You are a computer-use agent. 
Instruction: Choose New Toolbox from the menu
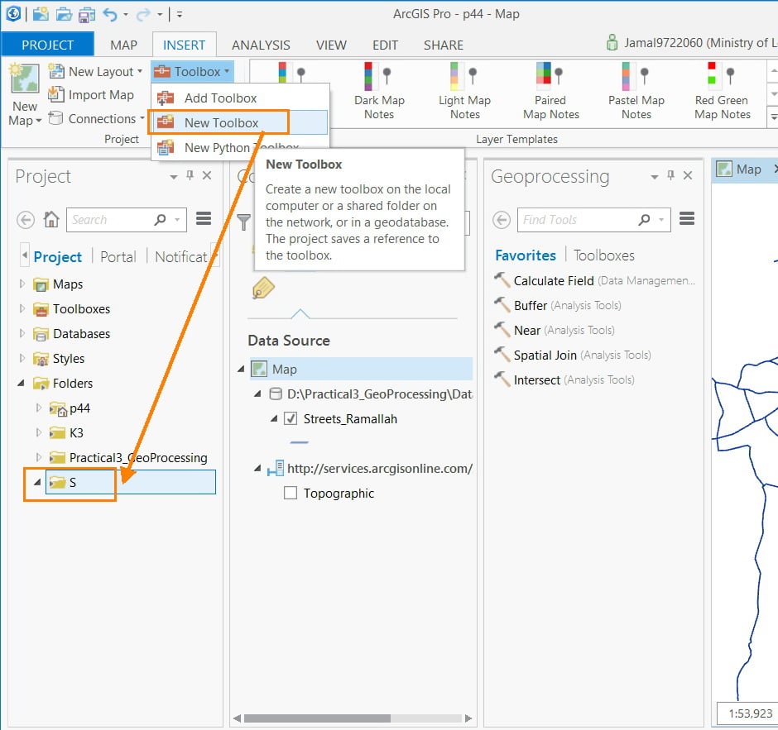coord(221,123)
